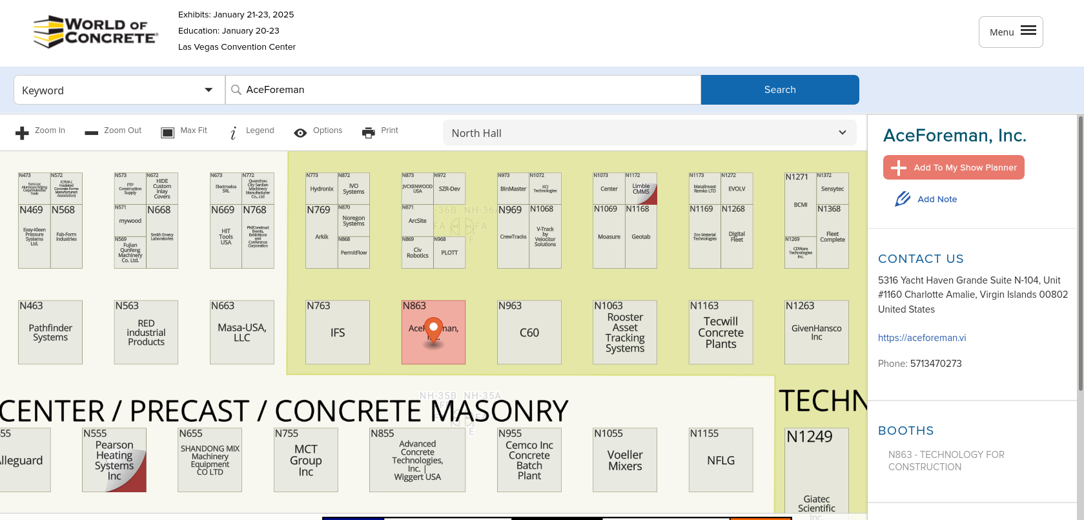Viewport: 1084px width, 520px height.
Task: Select booth N863 - Technology For Construction entry
Action: tap(946, 461)
